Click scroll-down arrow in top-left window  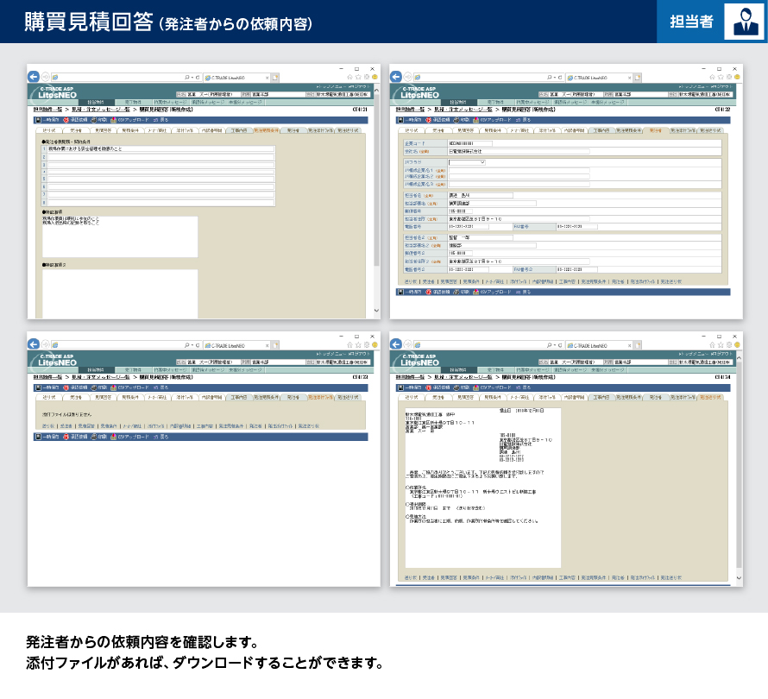pyautogui.click(x=375, y=312)
